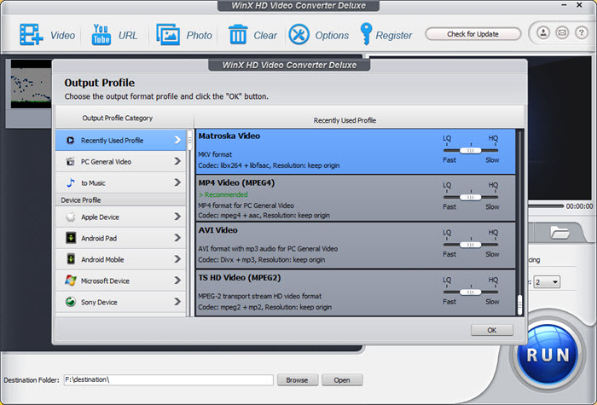Expand Recently Used Profile chevron
Screen dimensions: 597x405
tap(177, 140)
